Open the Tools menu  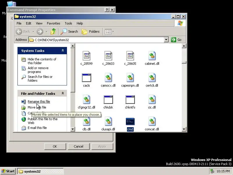click(68, 23)
